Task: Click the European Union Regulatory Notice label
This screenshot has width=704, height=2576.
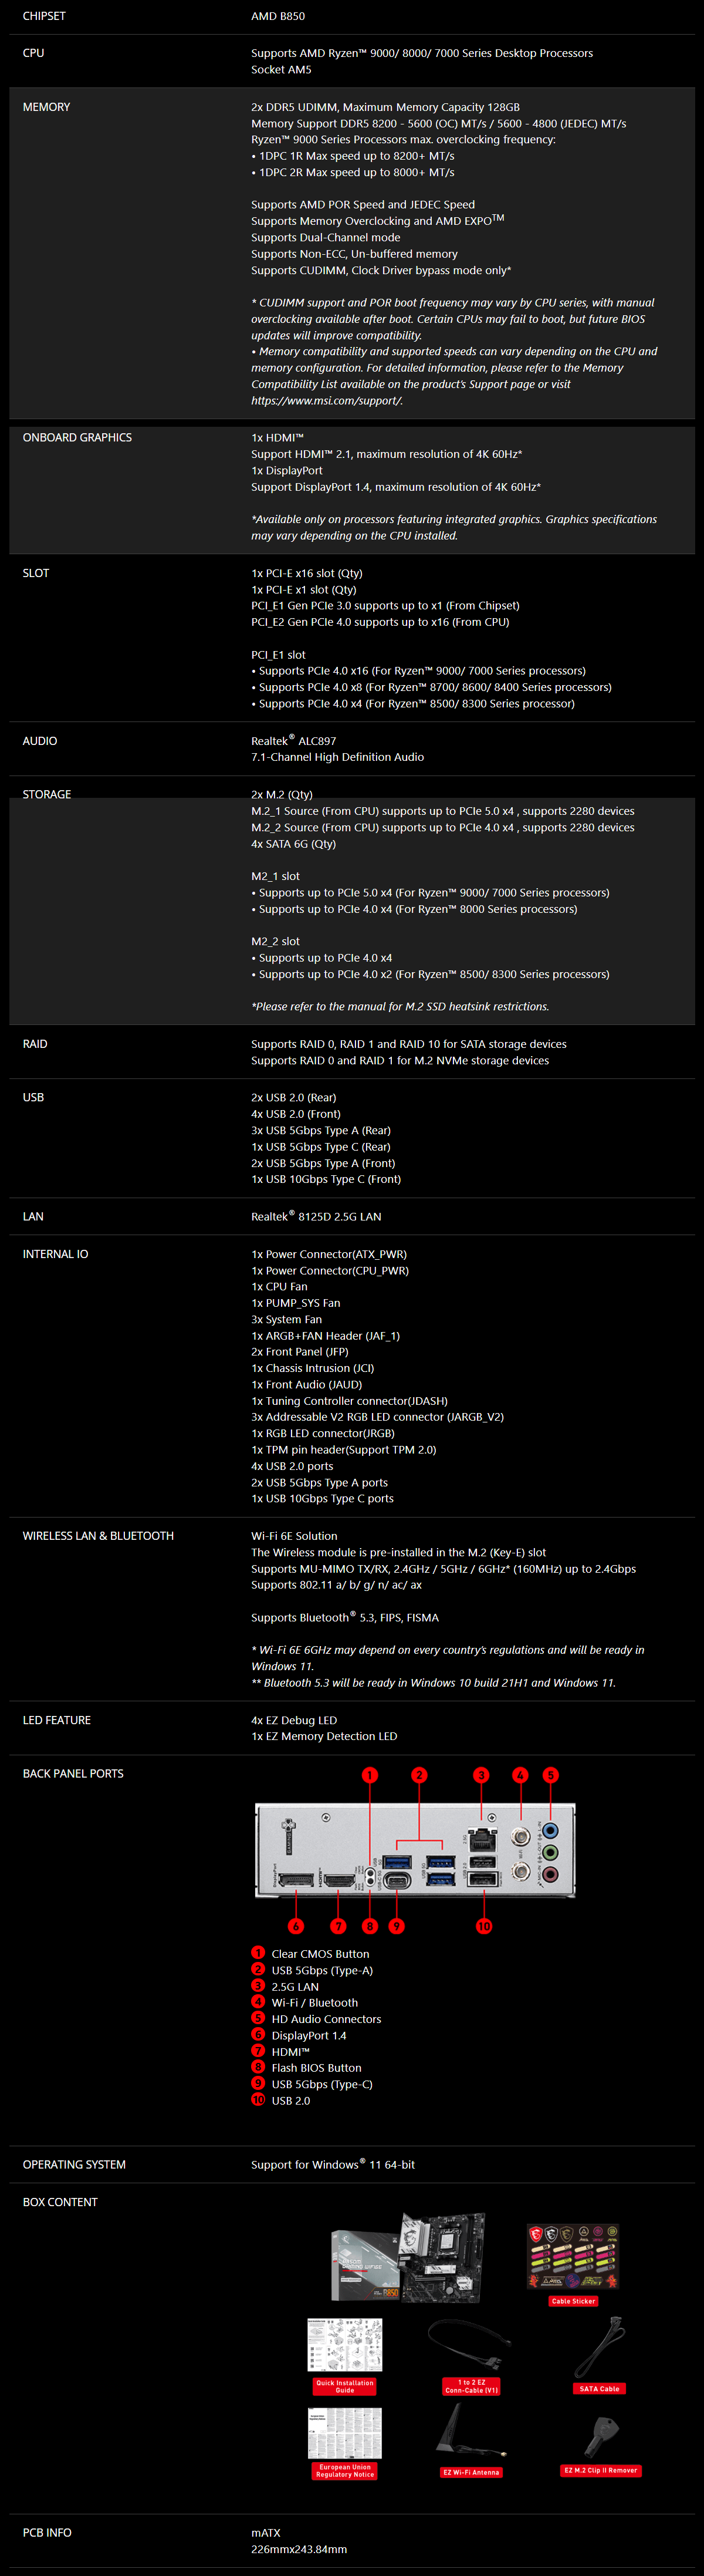Action: pyautogui.click(x=345, y=2471)
